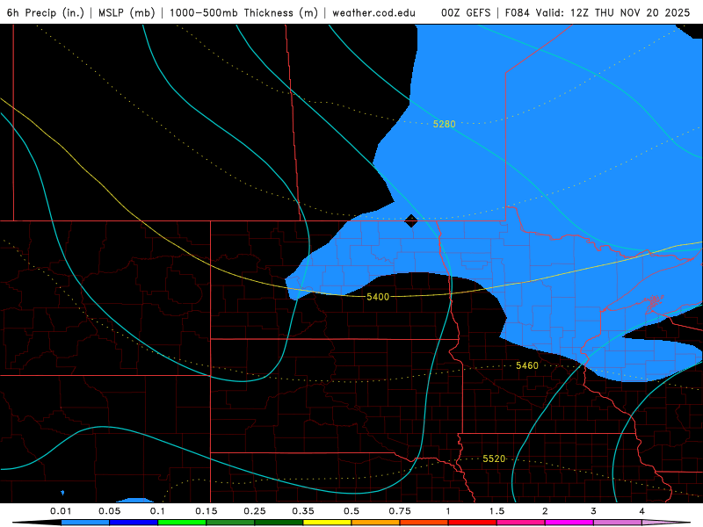
Task: Click the 0.5 legend value
Action: point(351,511)
